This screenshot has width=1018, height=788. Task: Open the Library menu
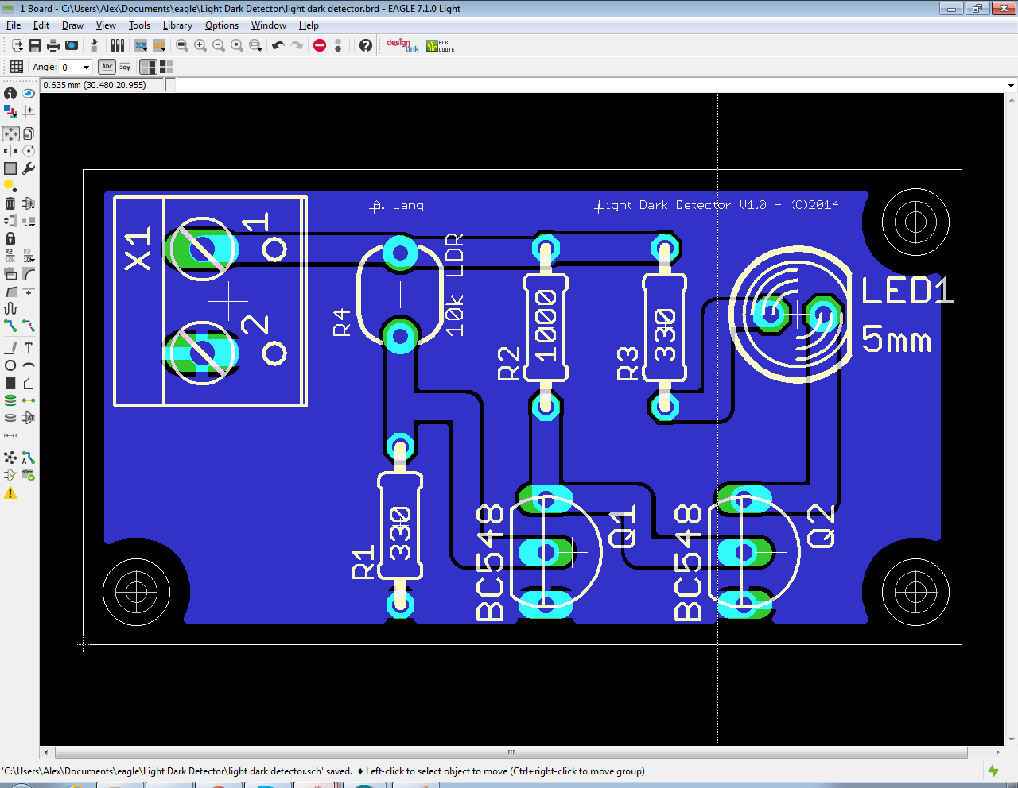[x=177, y=25]
